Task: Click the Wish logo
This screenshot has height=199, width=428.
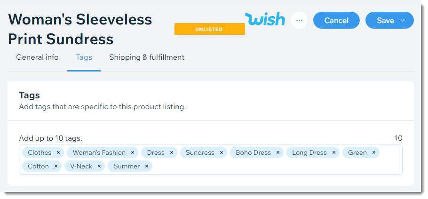Action: [265, 19]
